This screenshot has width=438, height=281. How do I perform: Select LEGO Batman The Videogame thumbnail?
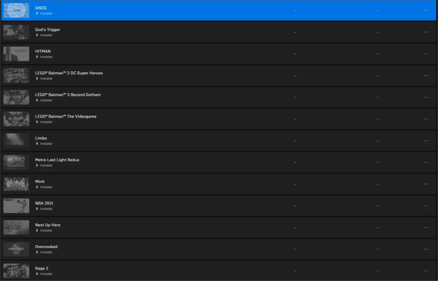point(16,119)
